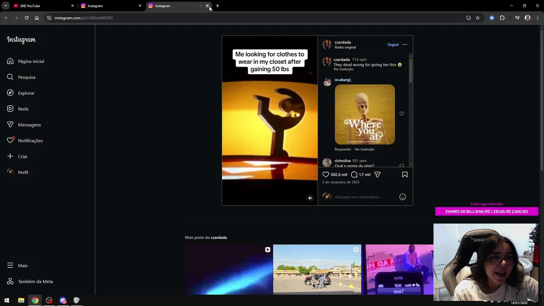Click Chrome icon in taskbar

tap(35, 300)
